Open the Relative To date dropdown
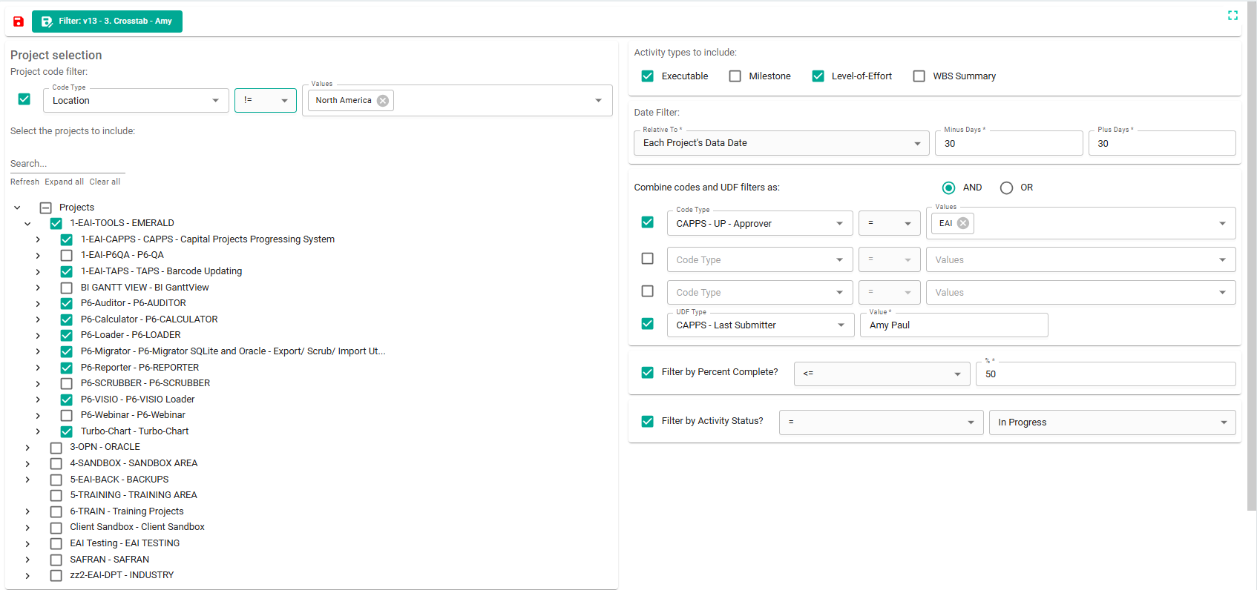This screenshot has width=1257, height=590. 781,143
